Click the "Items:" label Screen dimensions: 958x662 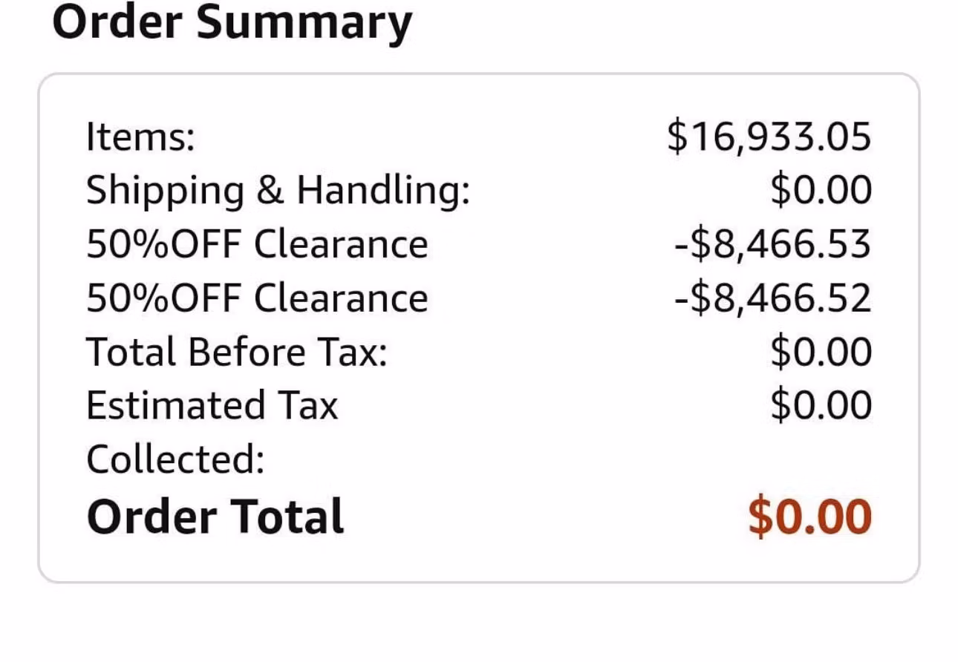point(140,137)
